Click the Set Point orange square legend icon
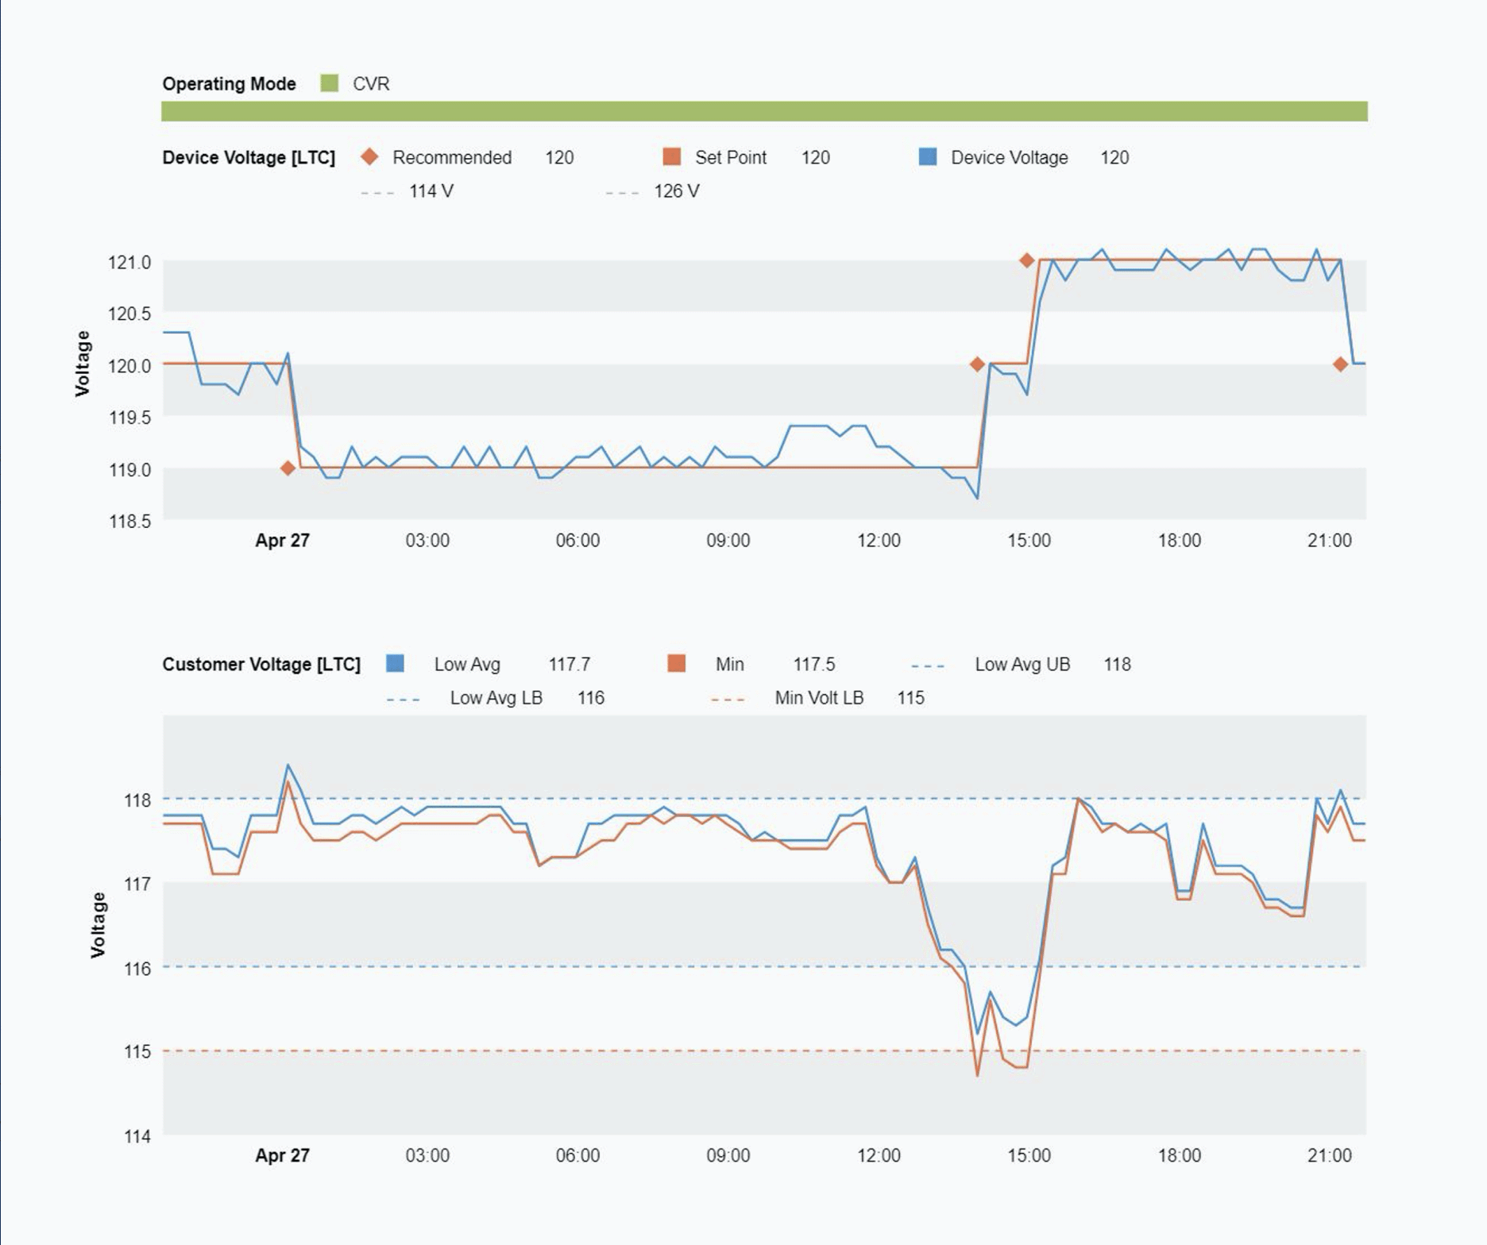The image size is (1487, 1245). pos(672,157)
